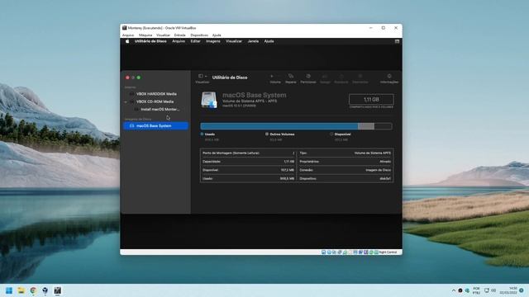Viewport: 529px width, 297px height.
Task: Open VirtualBox Ajuda menu
Action: (x=217, y=35)
